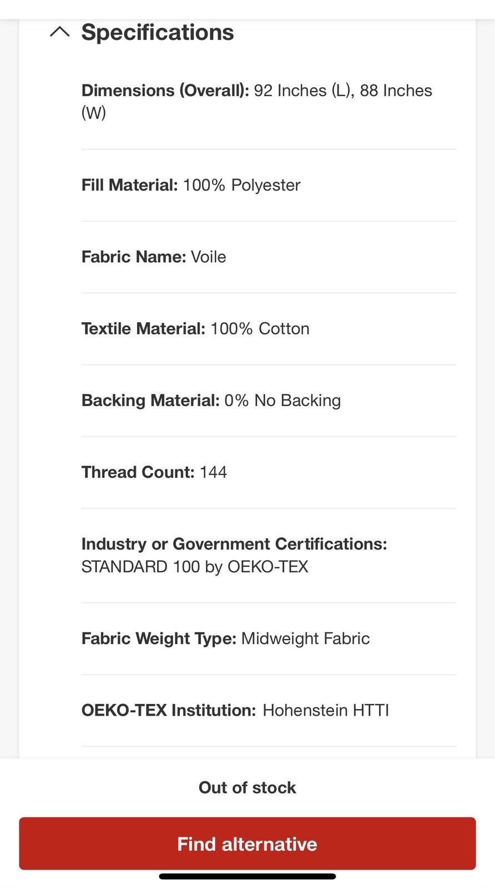Tap the Thread Count 144 row

tap(269, 472)
